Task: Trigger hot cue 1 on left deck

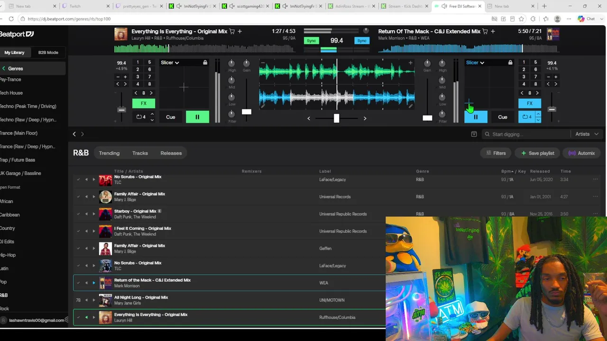Action: tap(138, 62)
